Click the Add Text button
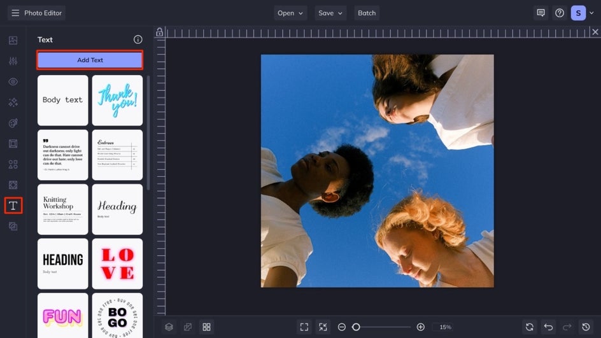This screenshot has height=338, width=601. [90, 60]
